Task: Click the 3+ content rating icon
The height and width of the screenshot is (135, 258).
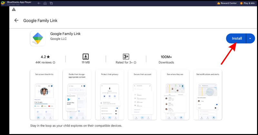Action: coord(126,57)
